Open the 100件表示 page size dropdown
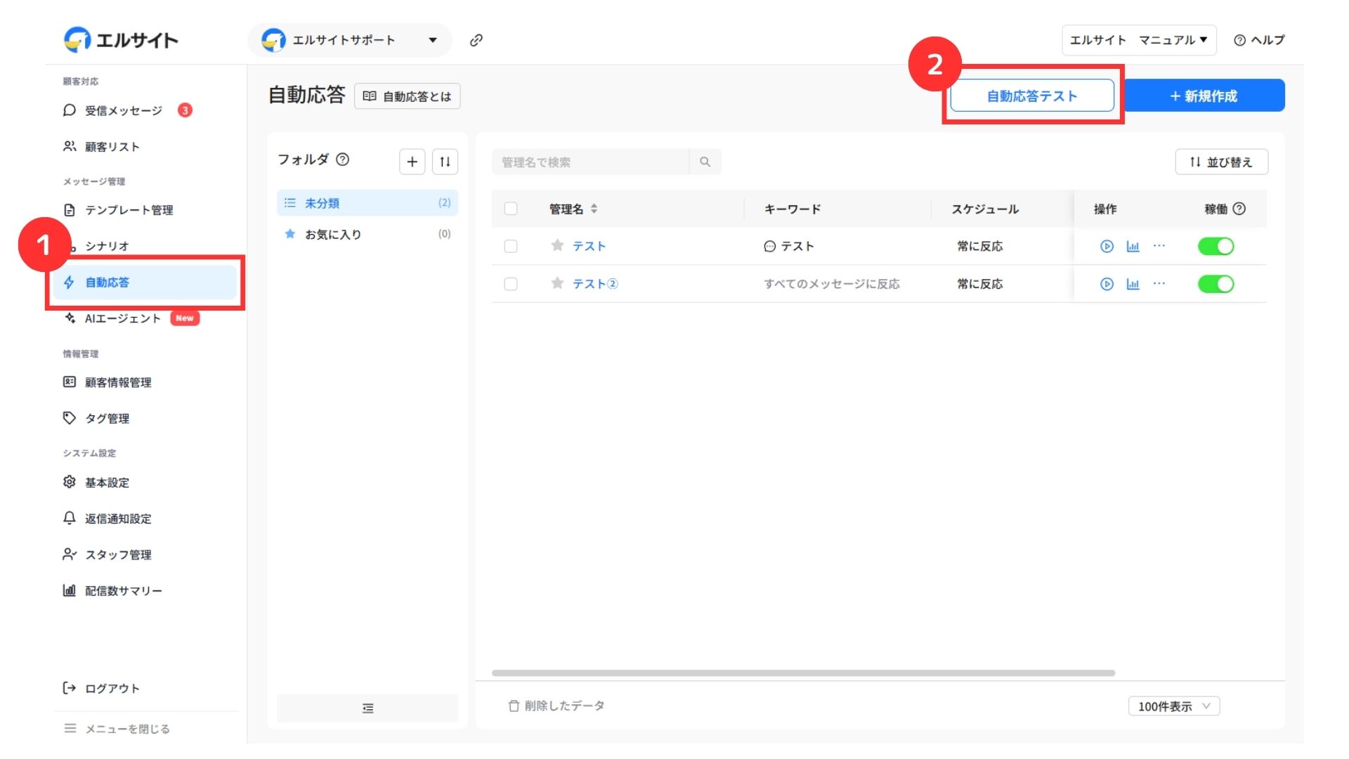The height and width of the screenshot is (759, 1349). 1174,706
